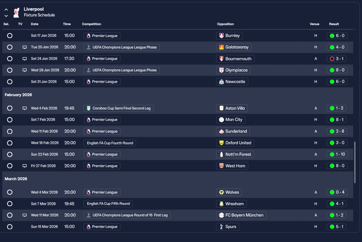
Task: Click the TV icon on West Ham row
Action: [25, 166]
